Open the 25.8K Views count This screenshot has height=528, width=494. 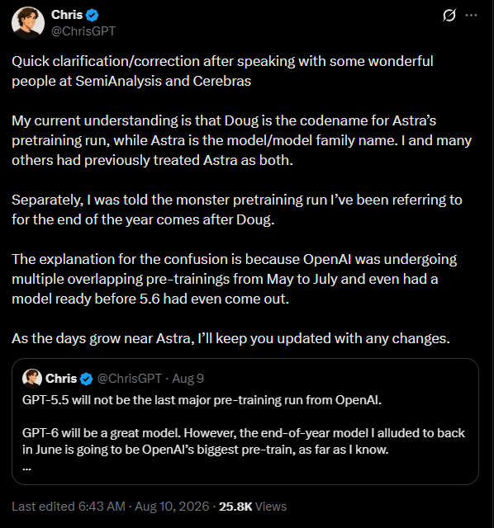click(x=253, y=507)
